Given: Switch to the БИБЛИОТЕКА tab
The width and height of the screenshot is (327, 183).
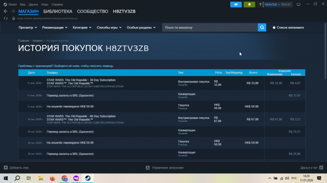Looking at the screenshot, I should tap(58, 11).
